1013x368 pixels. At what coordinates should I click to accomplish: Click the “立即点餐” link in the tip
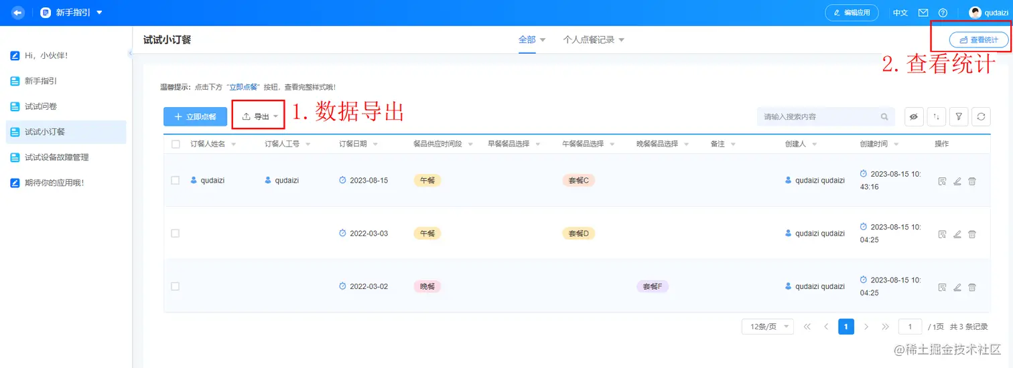244,87
